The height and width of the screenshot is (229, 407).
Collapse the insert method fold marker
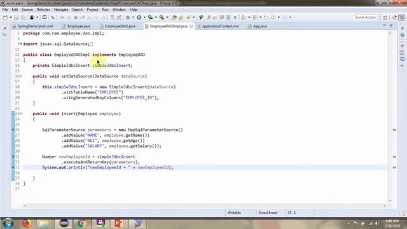click(x=21, y=113)
